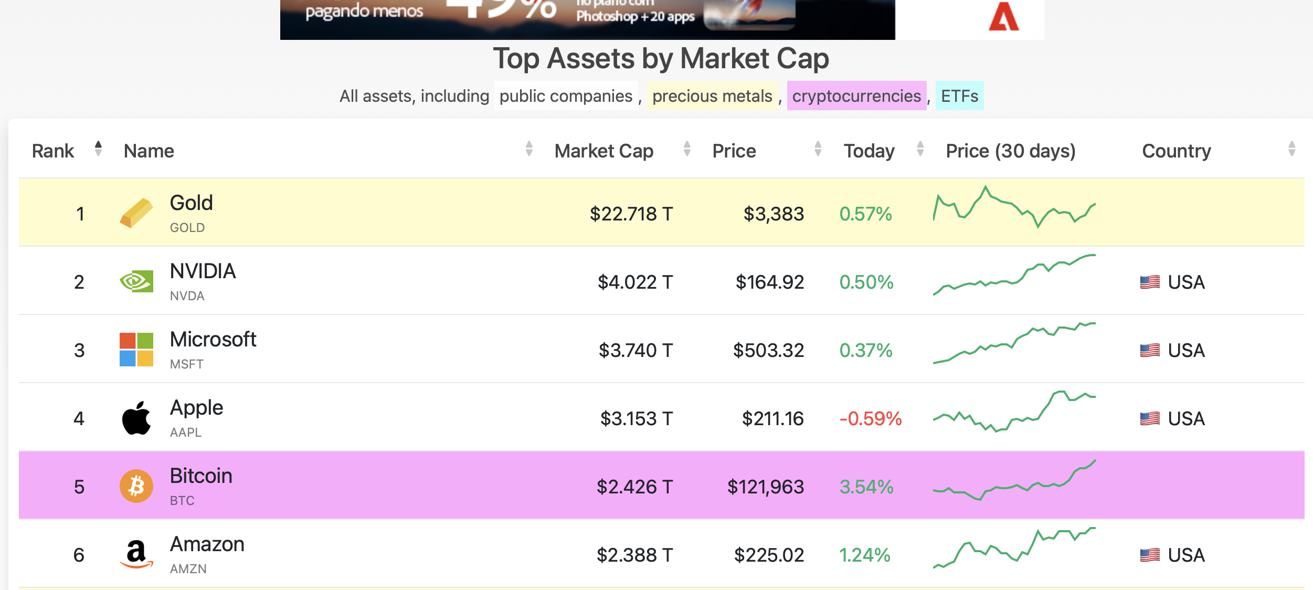Filter by public companies tag
Viewport: 1313px width, 590px height.
566,96
